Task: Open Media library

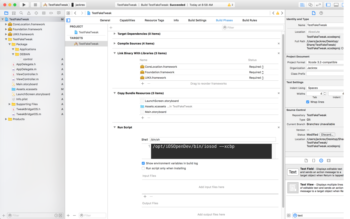Action: pos(329,161)
